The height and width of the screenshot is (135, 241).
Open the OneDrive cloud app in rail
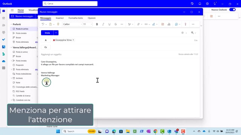click(x=4, y=61)
